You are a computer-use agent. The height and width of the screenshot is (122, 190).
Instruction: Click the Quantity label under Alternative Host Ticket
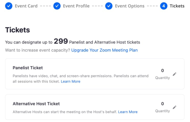pos(162,111)
